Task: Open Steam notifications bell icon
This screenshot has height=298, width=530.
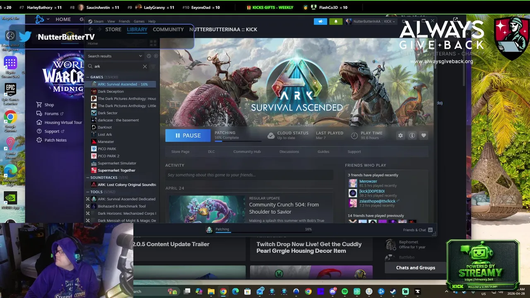Action: coord(336,22)
